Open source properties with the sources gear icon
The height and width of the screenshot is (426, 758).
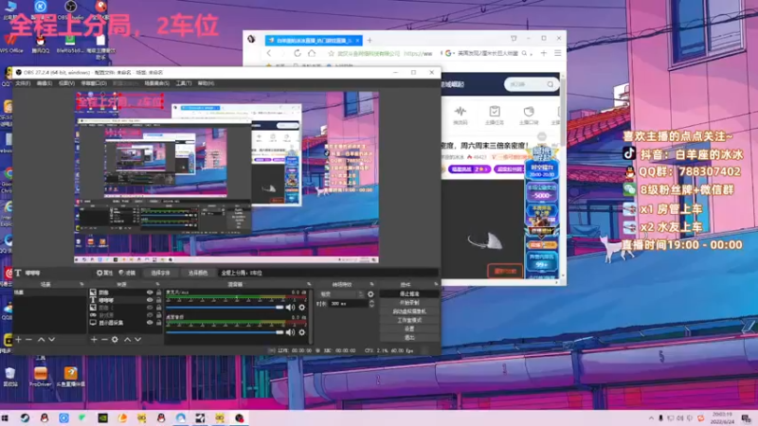click(x=115, y=340)
